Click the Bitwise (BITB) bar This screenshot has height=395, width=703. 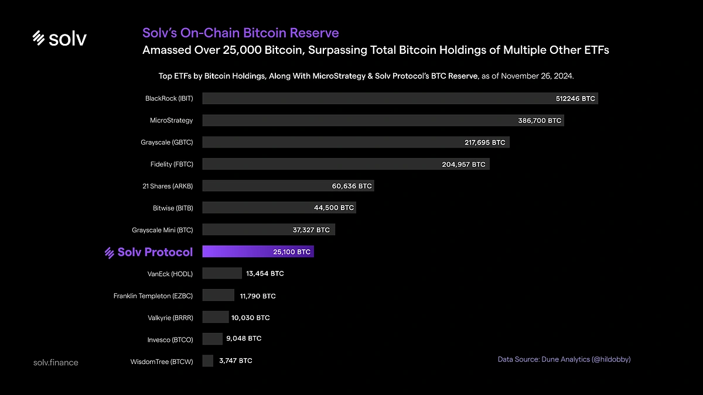(278, 207)
